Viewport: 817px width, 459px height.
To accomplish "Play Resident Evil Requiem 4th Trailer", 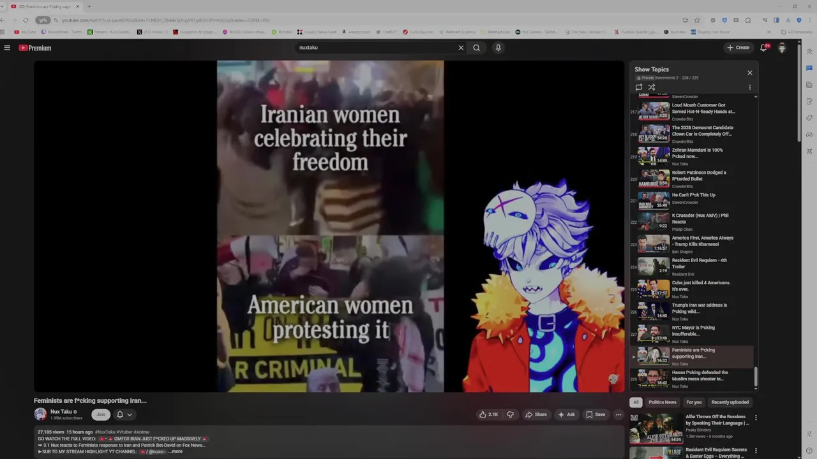I will pyautogui.click(x=692, y=266).
